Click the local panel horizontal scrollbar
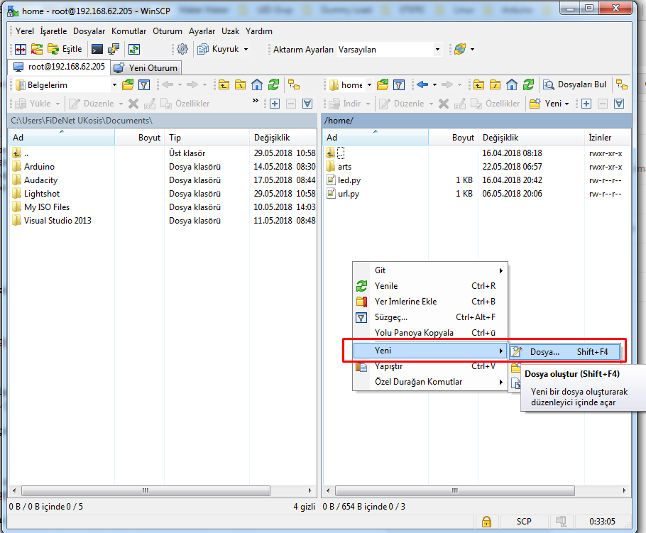 [x=146, y=490]
